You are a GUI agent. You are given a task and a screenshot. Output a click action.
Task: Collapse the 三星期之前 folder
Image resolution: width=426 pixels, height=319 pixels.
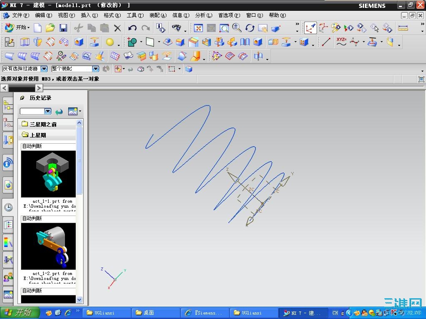click(x=48, y=124)
